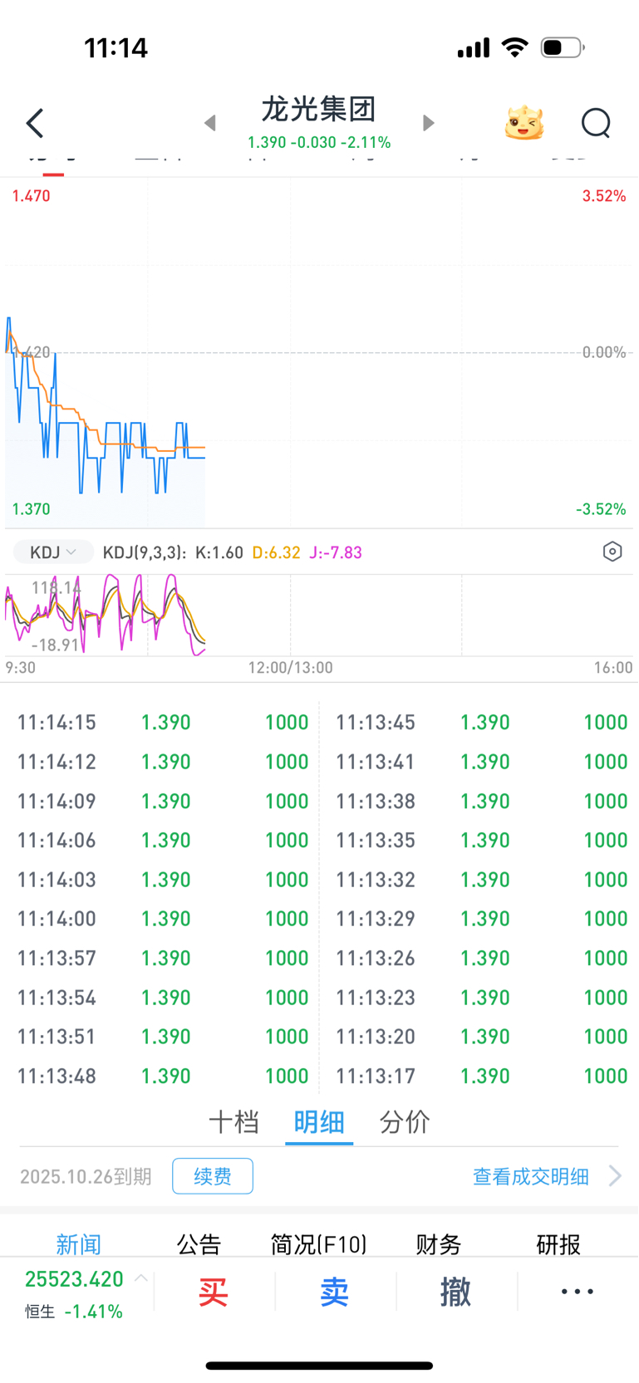
Task: Open search with magnifier icon
Action: [596, 123]
